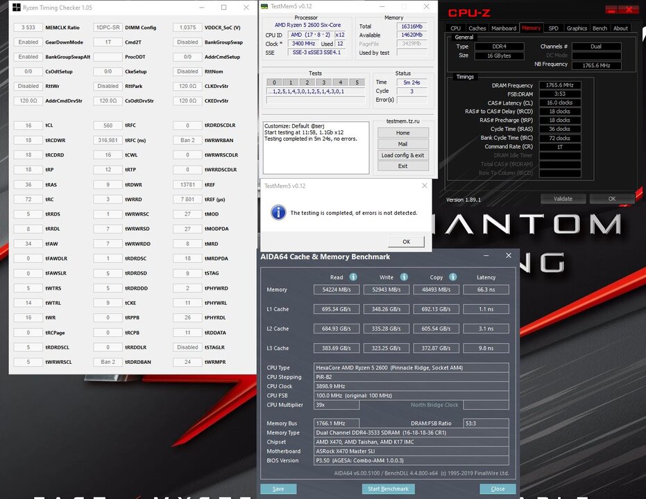The height and width of the screenshot is (499, 646).
Task: Click the tRDRDBAN value Ban 2
Action: click(x=108, y=362)
